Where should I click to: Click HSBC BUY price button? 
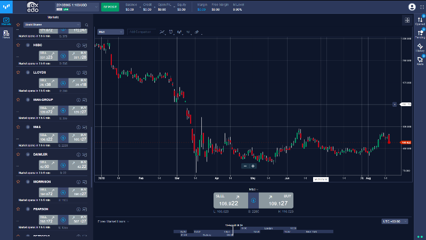pyautogui.click(x=78, y=55)
